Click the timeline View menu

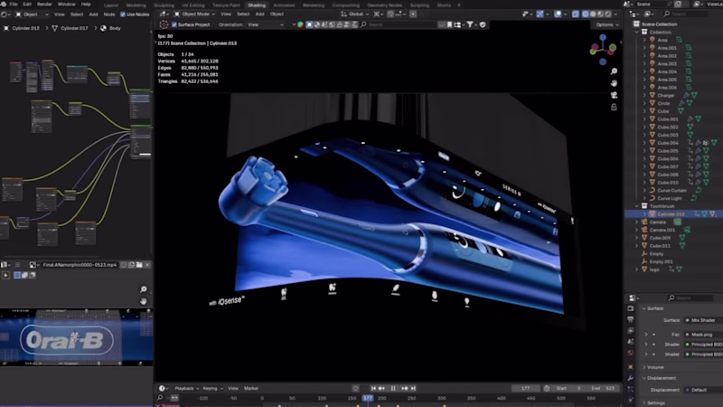point(233,388)
